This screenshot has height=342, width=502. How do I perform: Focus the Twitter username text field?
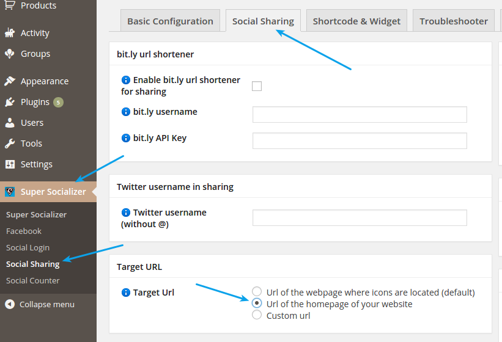(x=360, y=217)
